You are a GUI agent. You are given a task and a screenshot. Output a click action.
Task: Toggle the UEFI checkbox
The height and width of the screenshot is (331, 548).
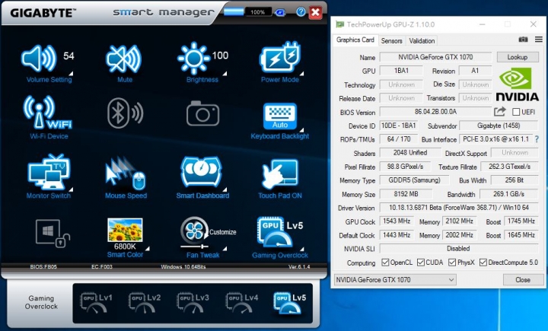click(x=516, y=112)
